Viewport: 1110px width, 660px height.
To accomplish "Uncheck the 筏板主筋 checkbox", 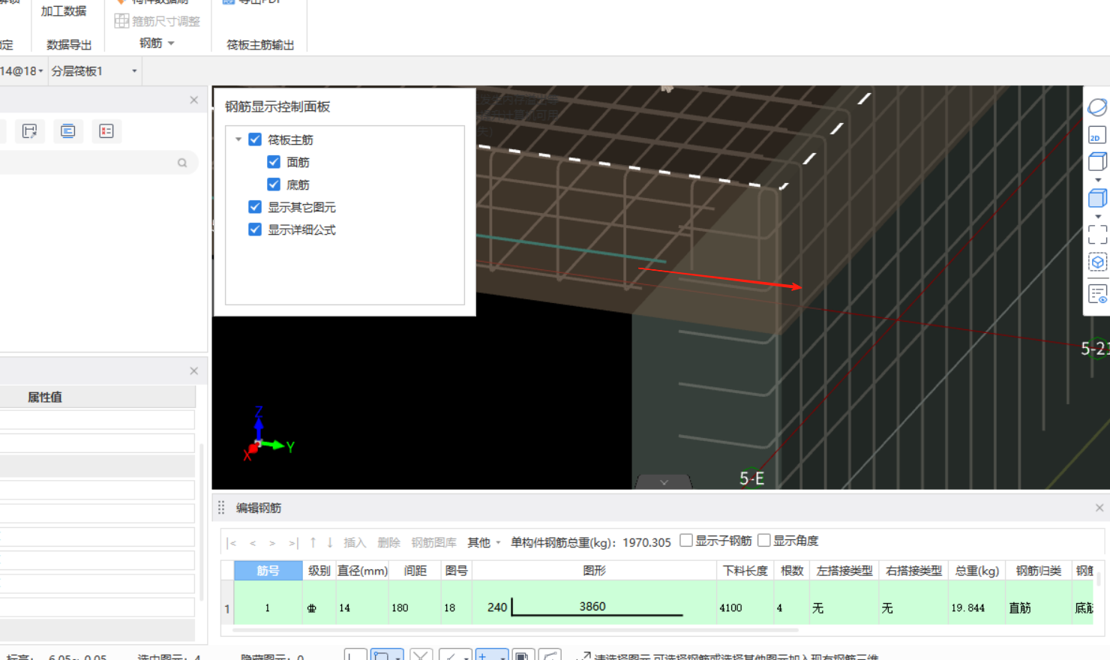I will pos(255,139).
